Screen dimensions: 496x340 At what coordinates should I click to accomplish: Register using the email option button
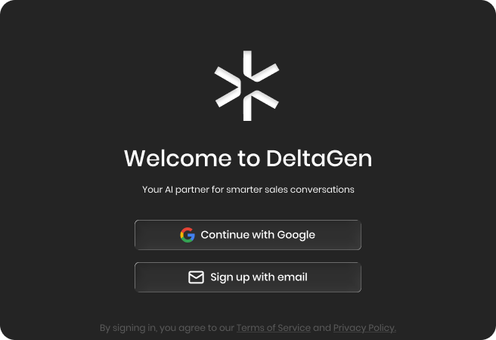click(248, 277)
